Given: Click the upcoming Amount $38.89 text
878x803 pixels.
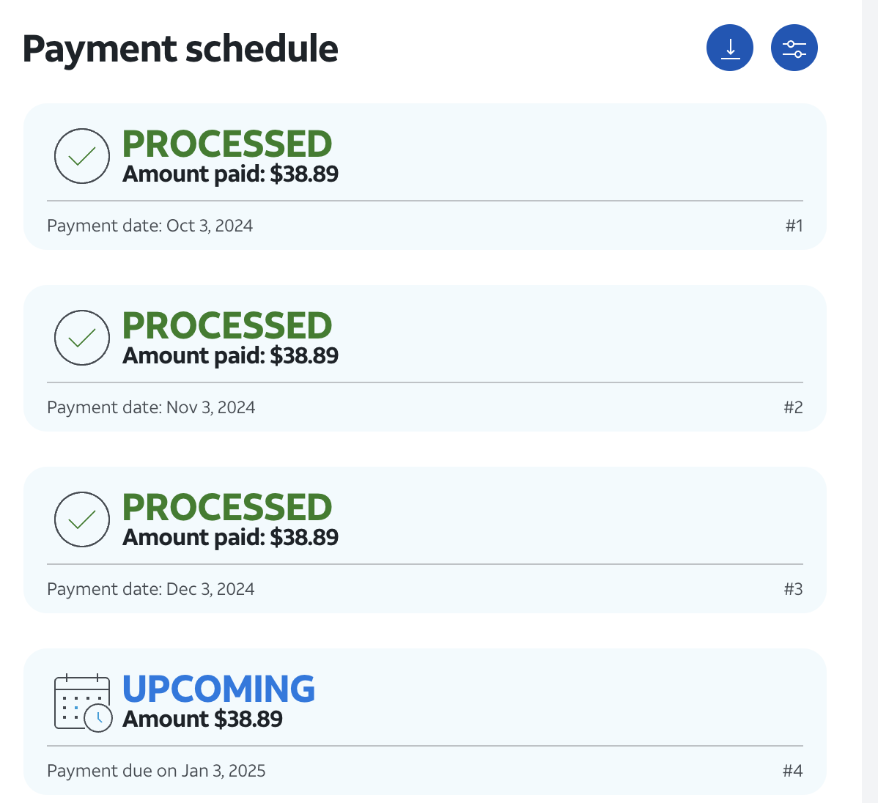Looking at the screenshot, I should coord(202,719).
